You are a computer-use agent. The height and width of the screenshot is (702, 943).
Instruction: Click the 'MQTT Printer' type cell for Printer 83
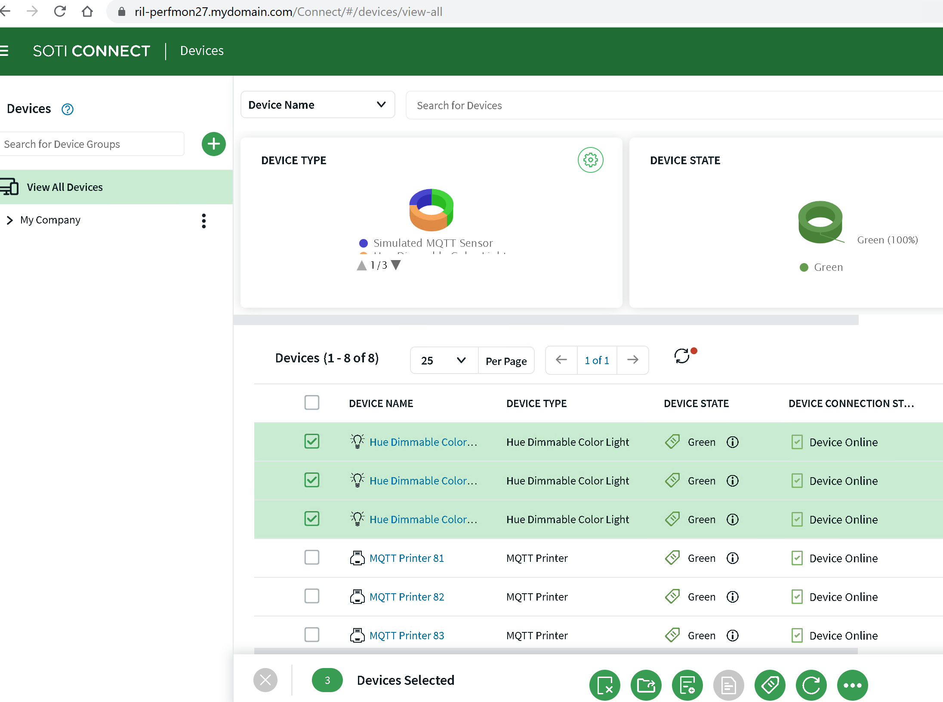click(x=537, y=635)
